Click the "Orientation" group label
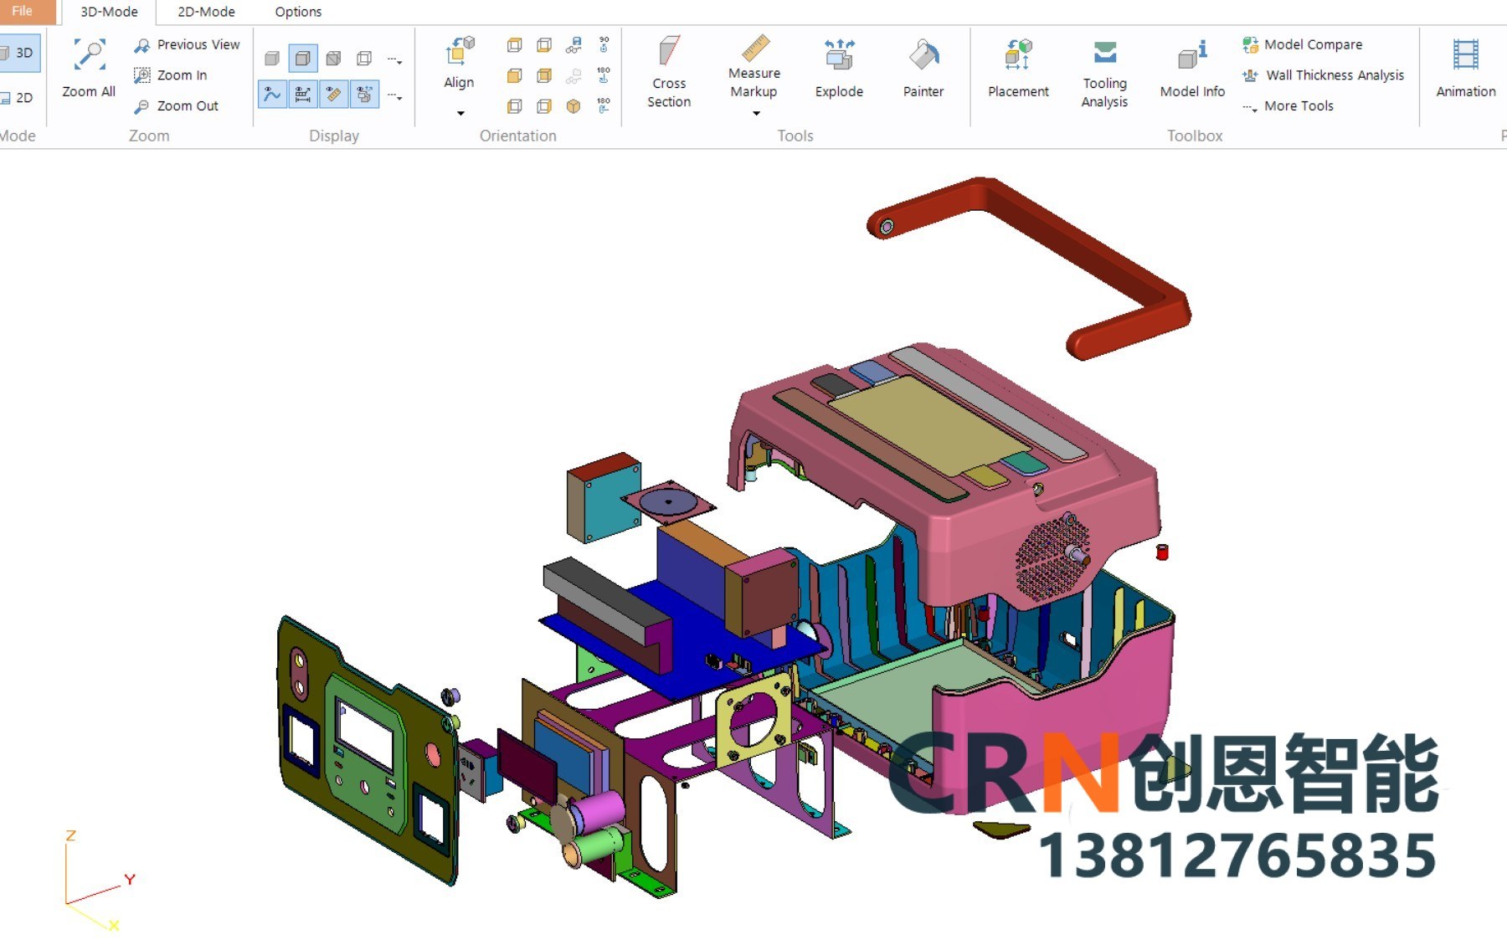This screenshot has height=945, width=1507. (x=517, y=136)
